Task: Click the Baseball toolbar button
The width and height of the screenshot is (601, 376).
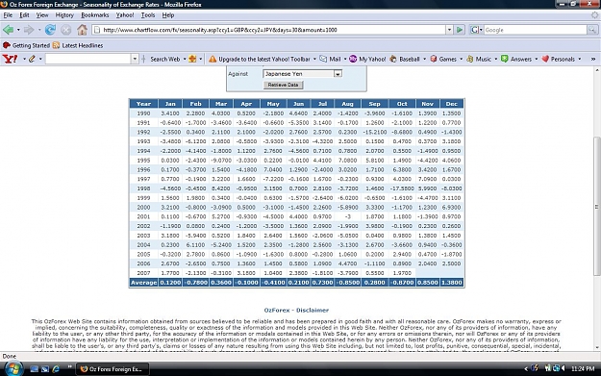Action: pos(405,59)
